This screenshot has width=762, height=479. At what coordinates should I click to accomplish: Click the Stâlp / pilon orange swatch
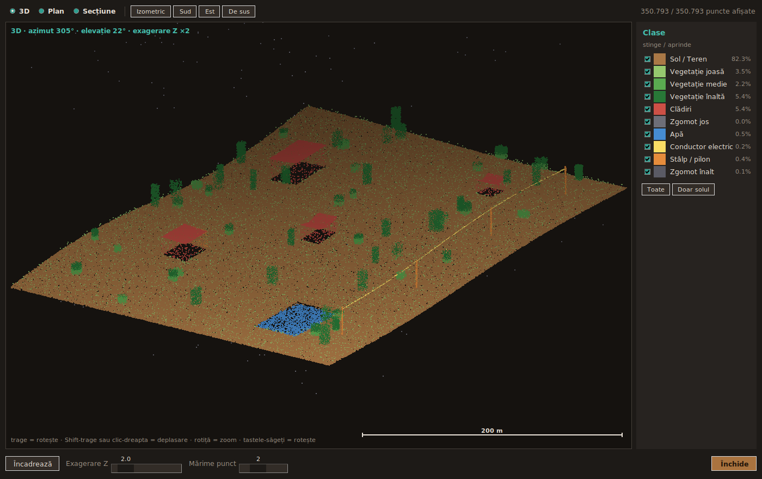tap(660, 159)
